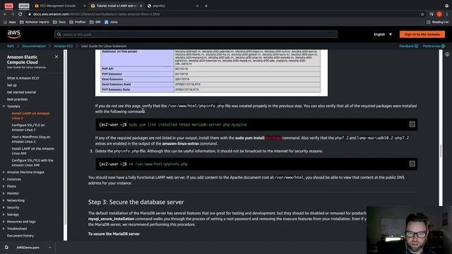The width and height of the screenshot is (452, 254).
Task: Click the browser back arrow
Action: tap(5, 14)
